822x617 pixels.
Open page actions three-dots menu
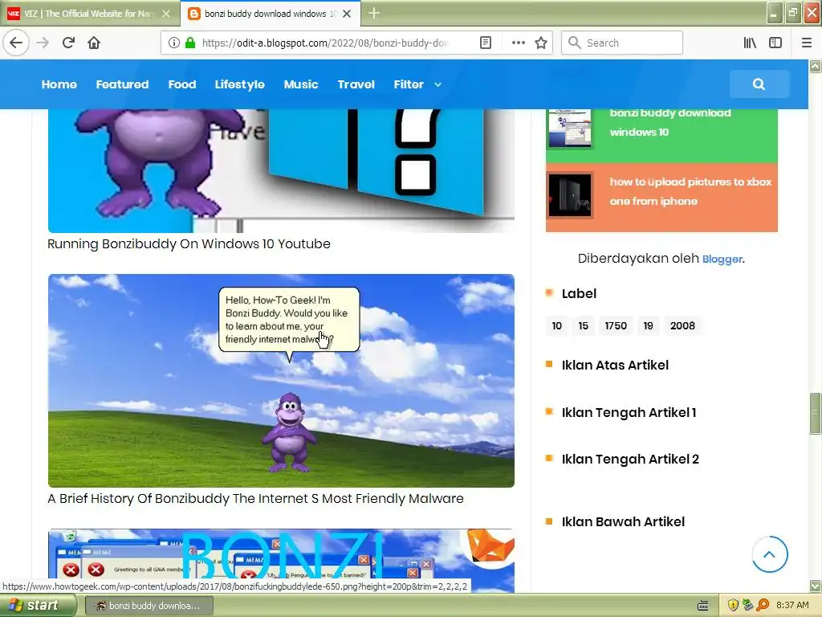click(518, 43)
